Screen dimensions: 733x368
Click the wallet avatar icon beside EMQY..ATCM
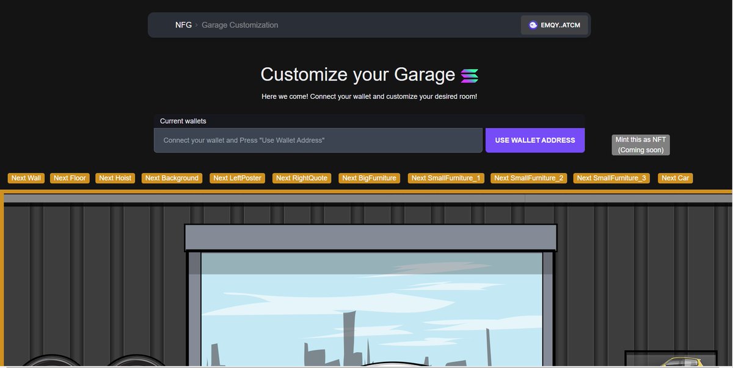[x=533, y=25]
